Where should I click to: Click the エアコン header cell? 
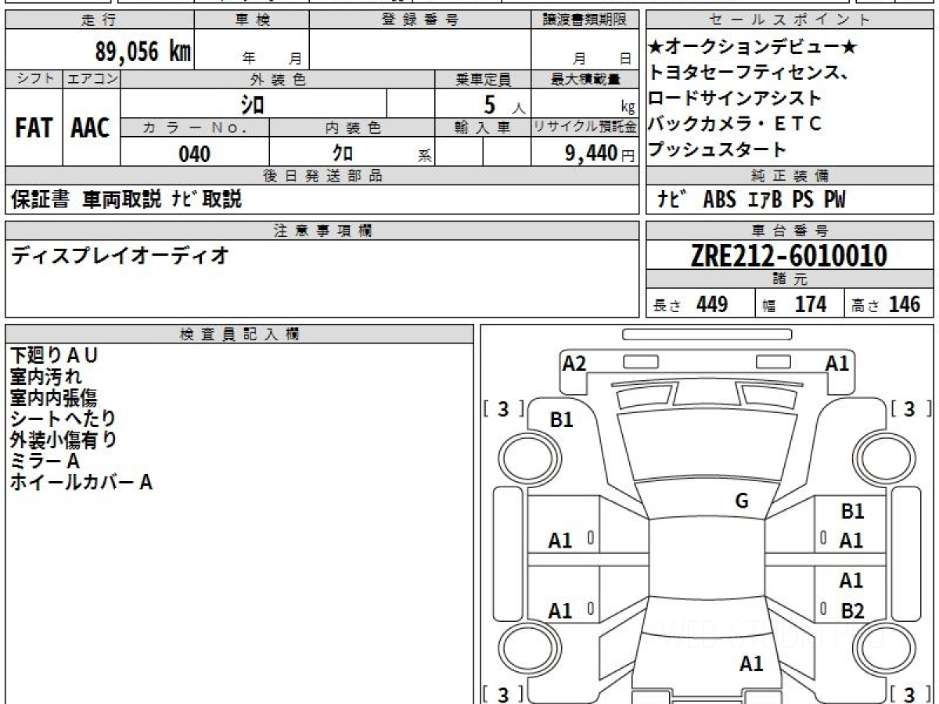(92, 79)
